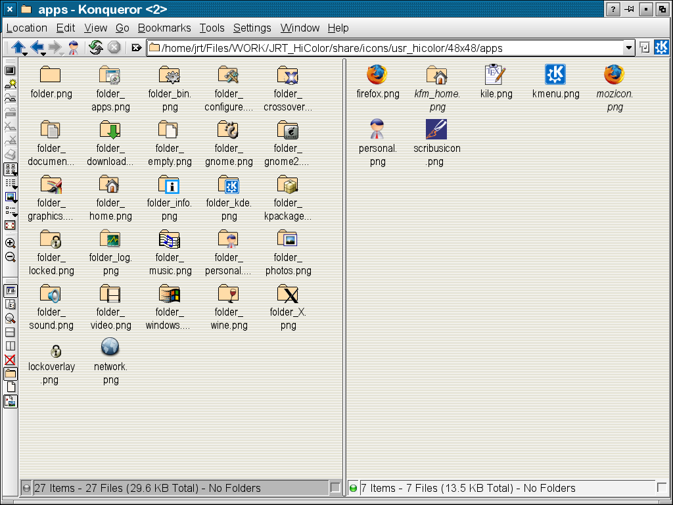Screen dimensions: 673x505
Task: Open the Bookmarks menu
Action: pos(164,28)
